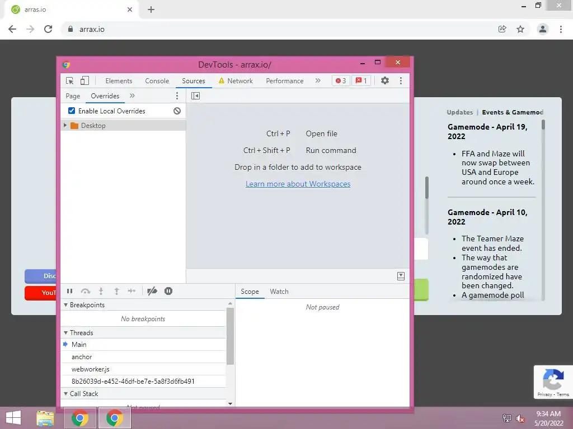The width and height of the screenshot is (573, 429).
Task: Open Windows Start menu
Action: pos(13,418)
